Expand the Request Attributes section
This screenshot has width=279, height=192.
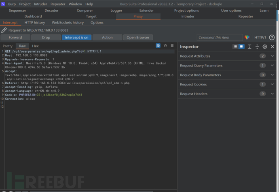[x=227, y=56]
